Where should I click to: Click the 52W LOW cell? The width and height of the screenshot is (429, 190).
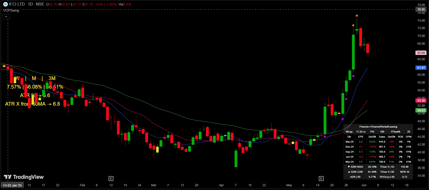pyautogui.click(x=355, y=172)
